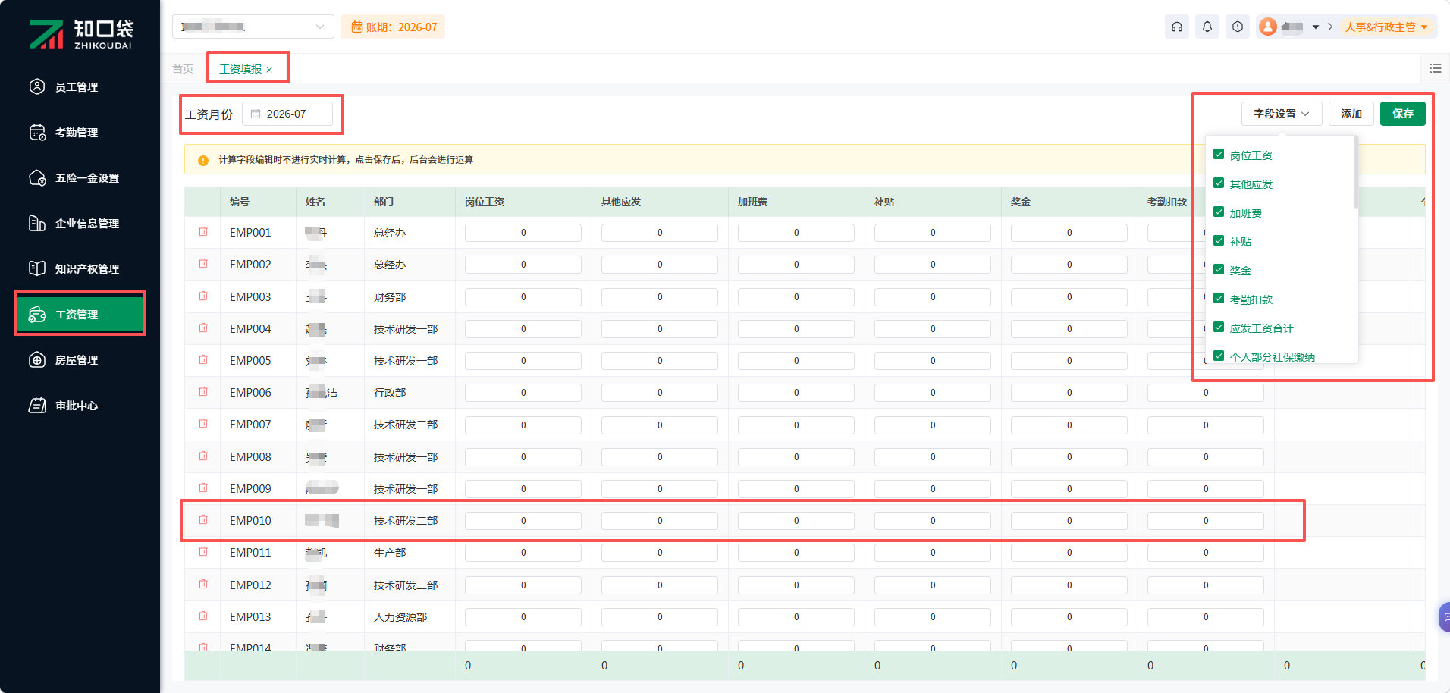1450x693 pixels.
Task: Click the field settings list scrollbar
Action: [x=1355, y=174]
